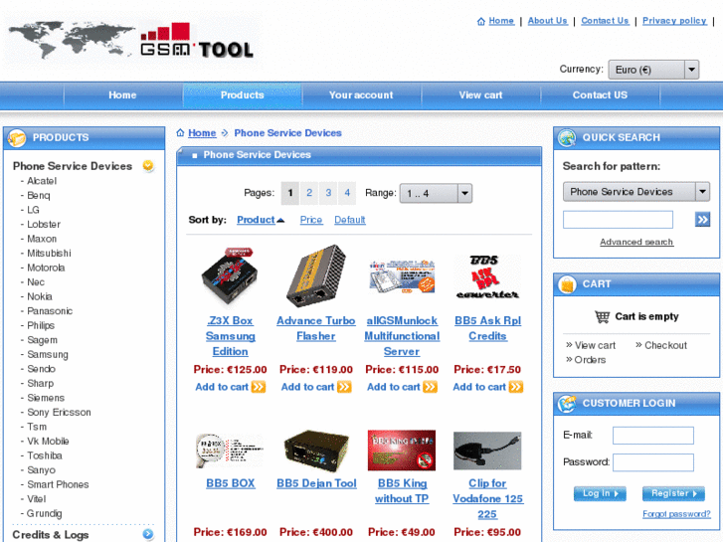Click the Add to cart arrow for allGSMunlock Server
The width and height of the screenshot is (723, 542).
pyautogui.click(x=431, y=387)
